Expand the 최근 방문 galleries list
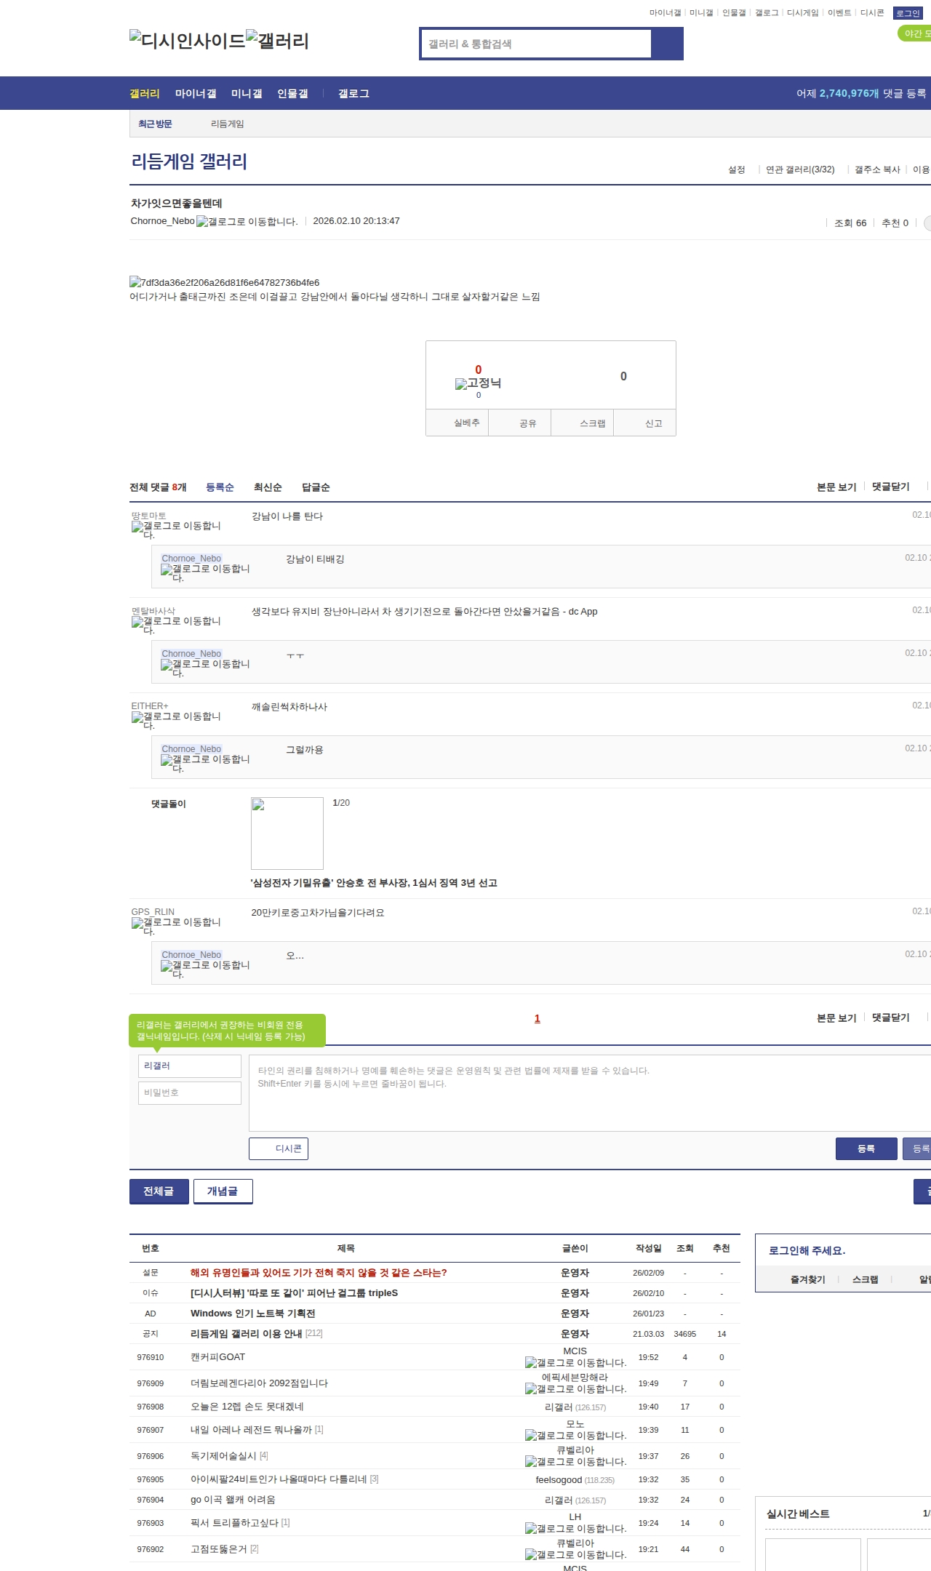Screen dimensions: 931x1571 pyautogui.click(x=155, y=124)
